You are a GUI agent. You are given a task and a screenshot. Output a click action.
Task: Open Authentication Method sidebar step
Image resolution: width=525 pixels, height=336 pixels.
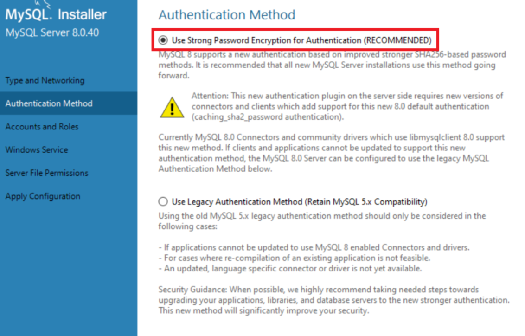tap(49, 103)
